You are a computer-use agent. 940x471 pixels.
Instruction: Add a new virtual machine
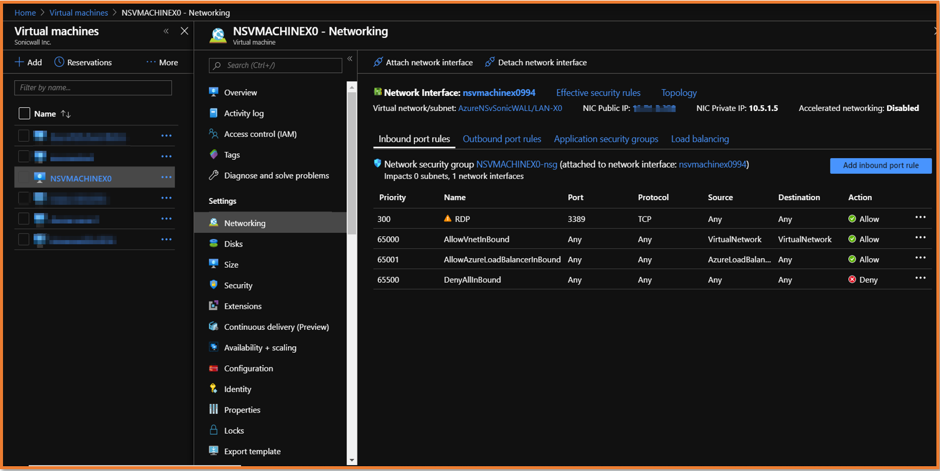click(x=28, y=62)
